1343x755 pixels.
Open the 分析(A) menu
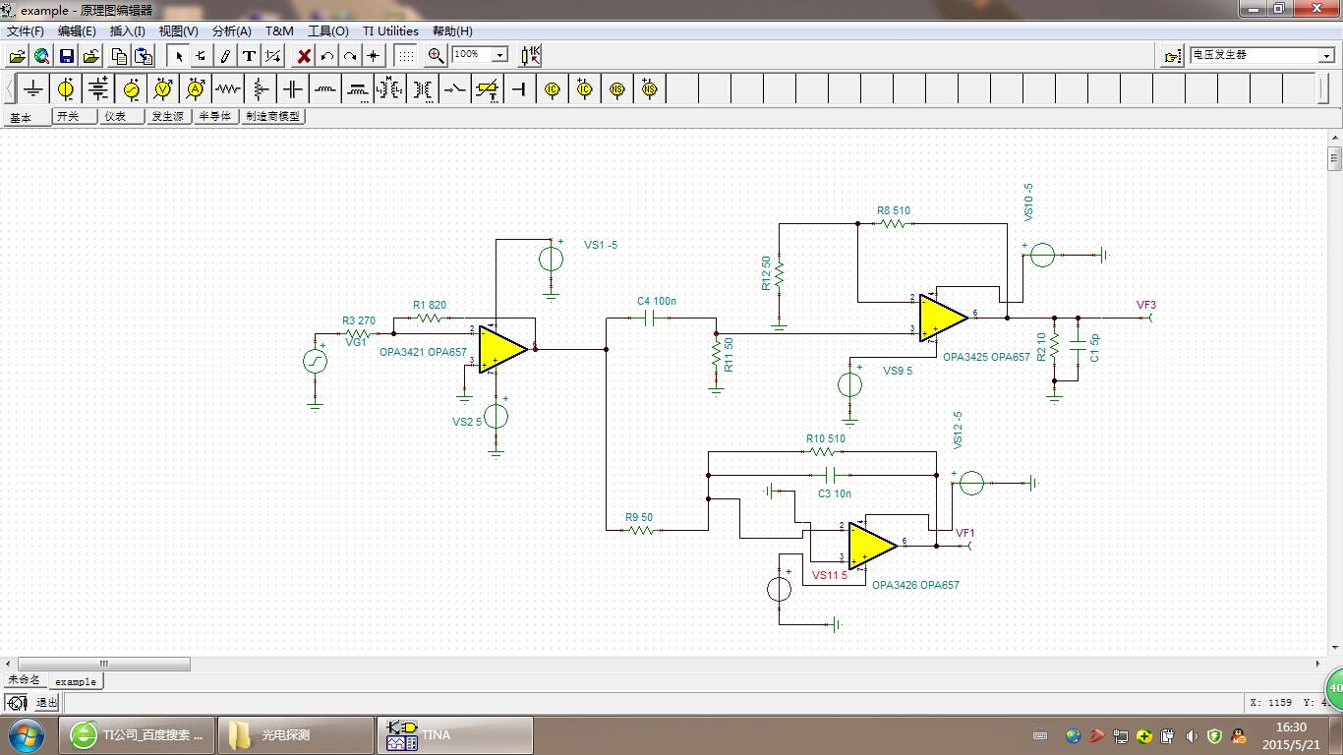(231, 31)
